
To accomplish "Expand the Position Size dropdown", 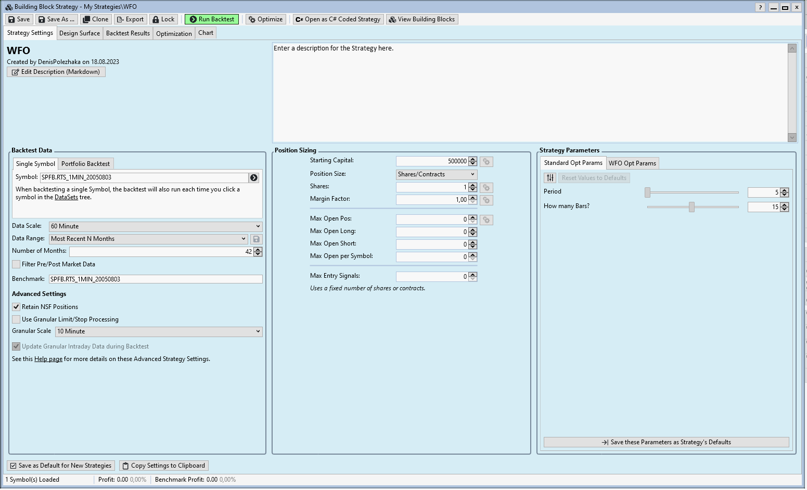I will pos(436,175).
